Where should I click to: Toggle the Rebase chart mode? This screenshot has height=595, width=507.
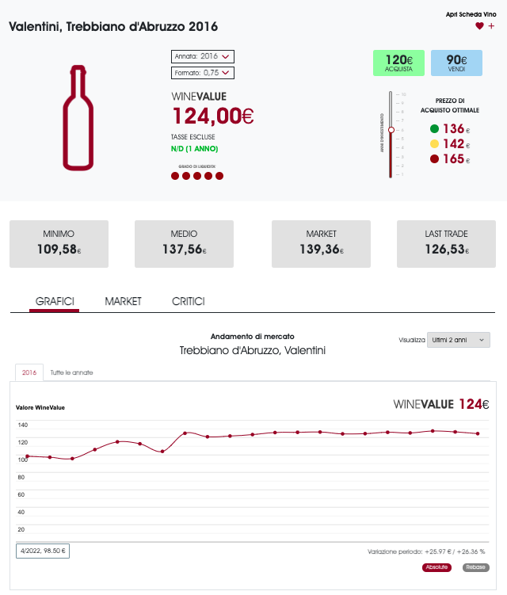[x=476, y=567]
